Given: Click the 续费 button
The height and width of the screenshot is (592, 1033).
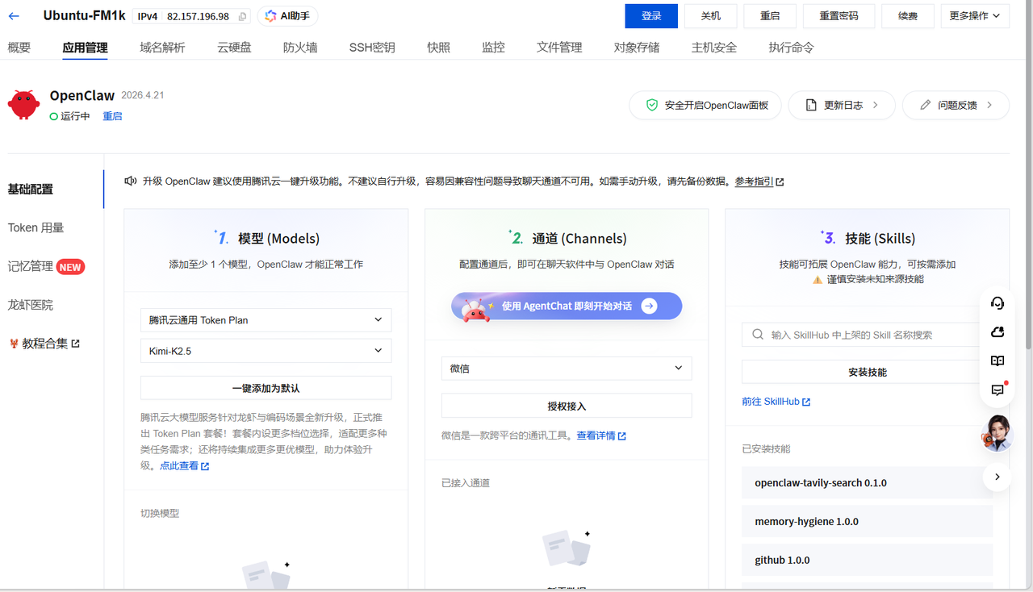Looking at the screenshot, I should coord(908,16).
